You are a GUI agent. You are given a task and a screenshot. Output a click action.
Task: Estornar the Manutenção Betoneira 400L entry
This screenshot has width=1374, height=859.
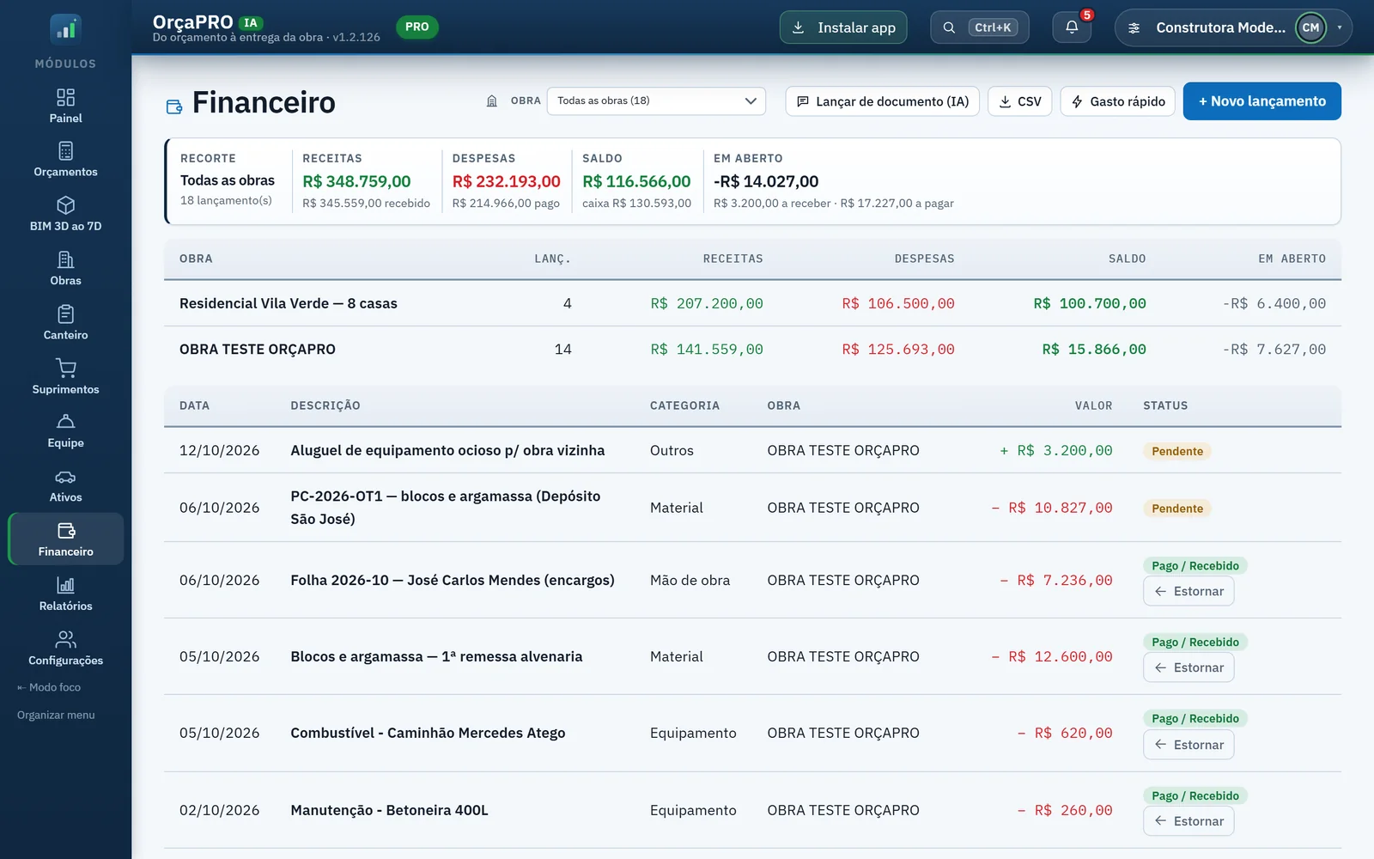tap(1189, 821)
